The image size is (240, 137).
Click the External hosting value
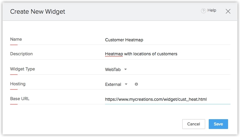[x=113, y=84]
